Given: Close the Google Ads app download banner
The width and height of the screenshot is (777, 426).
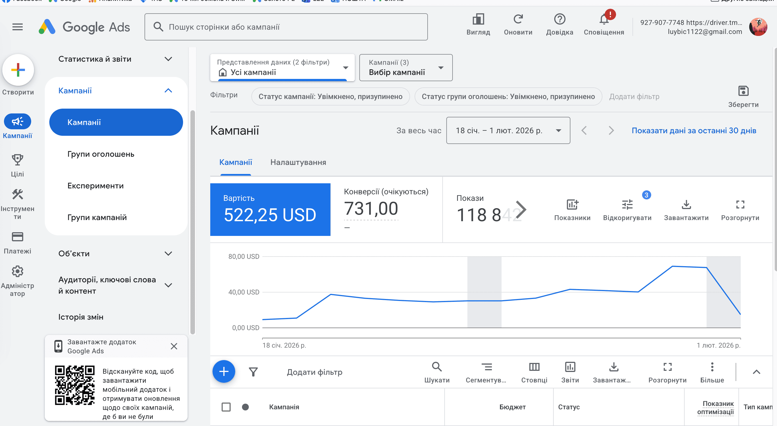Looking at the screenshot, I should click(174, 346).
